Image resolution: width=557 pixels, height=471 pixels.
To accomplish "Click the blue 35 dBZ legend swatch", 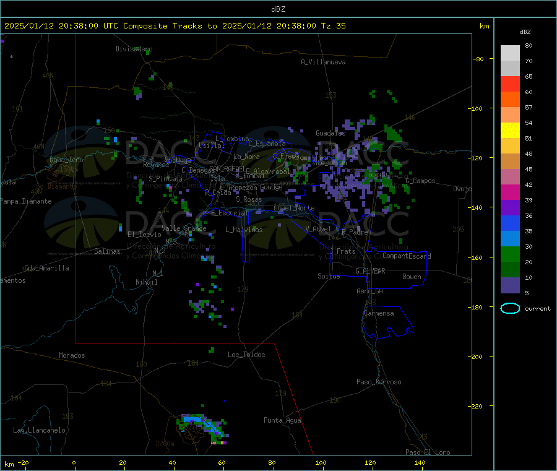I will tap(510, 223).
